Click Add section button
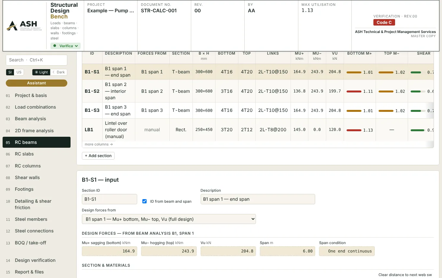Image resolution: width=442 pixels, height=278 pixels. click(x=98, y=156)
